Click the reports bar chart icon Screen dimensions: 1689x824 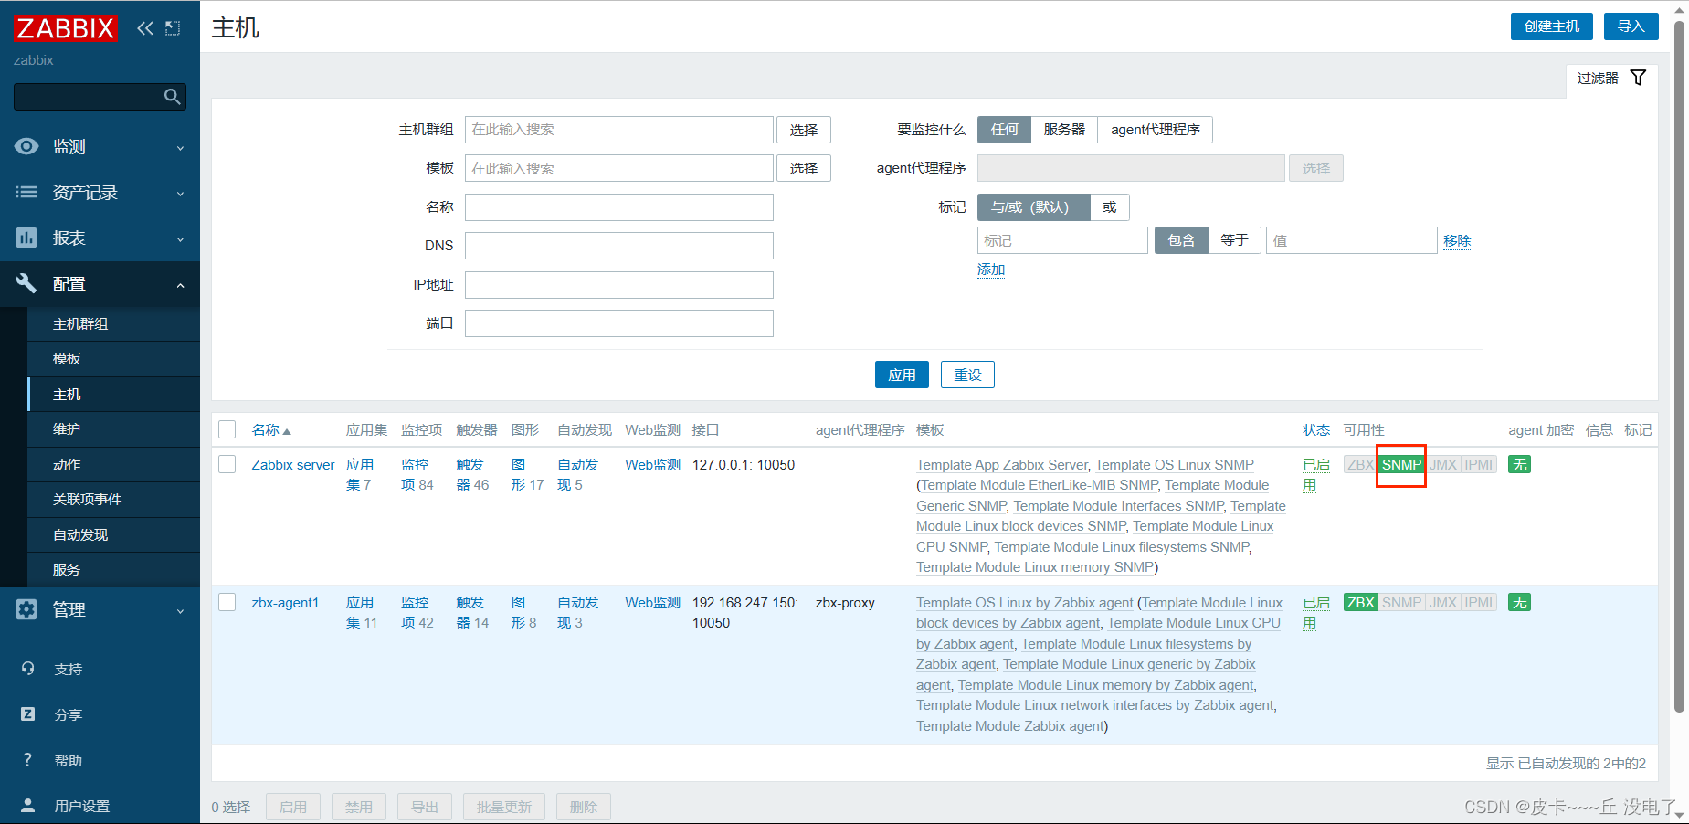[x=26, y=238]
